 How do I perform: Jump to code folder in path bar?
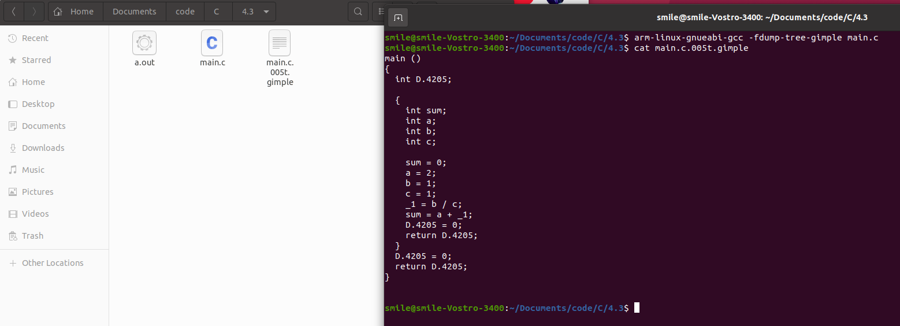pyautogui.click(x=185, y=12)
